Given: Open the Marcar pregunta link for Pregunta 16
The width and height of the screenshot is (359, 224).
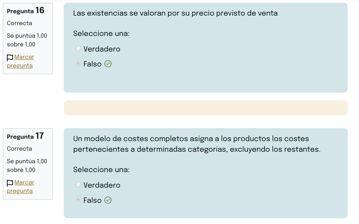Looking at the screenshot, I should point(24,57).
